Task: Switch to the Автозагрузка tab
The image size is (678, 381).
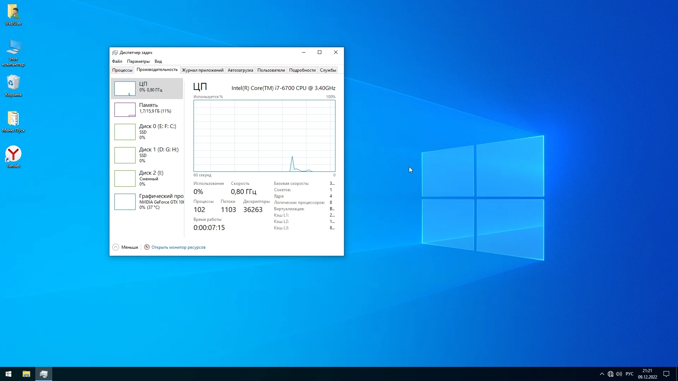Action: (240, 70)
